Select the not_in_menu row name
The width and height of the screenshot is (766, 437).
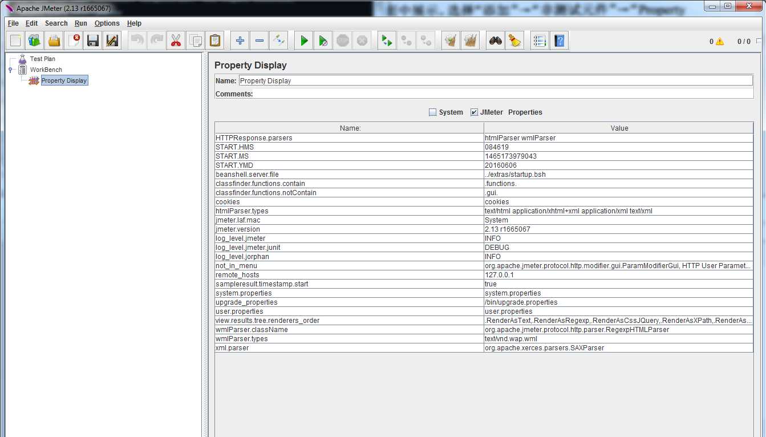349,266
